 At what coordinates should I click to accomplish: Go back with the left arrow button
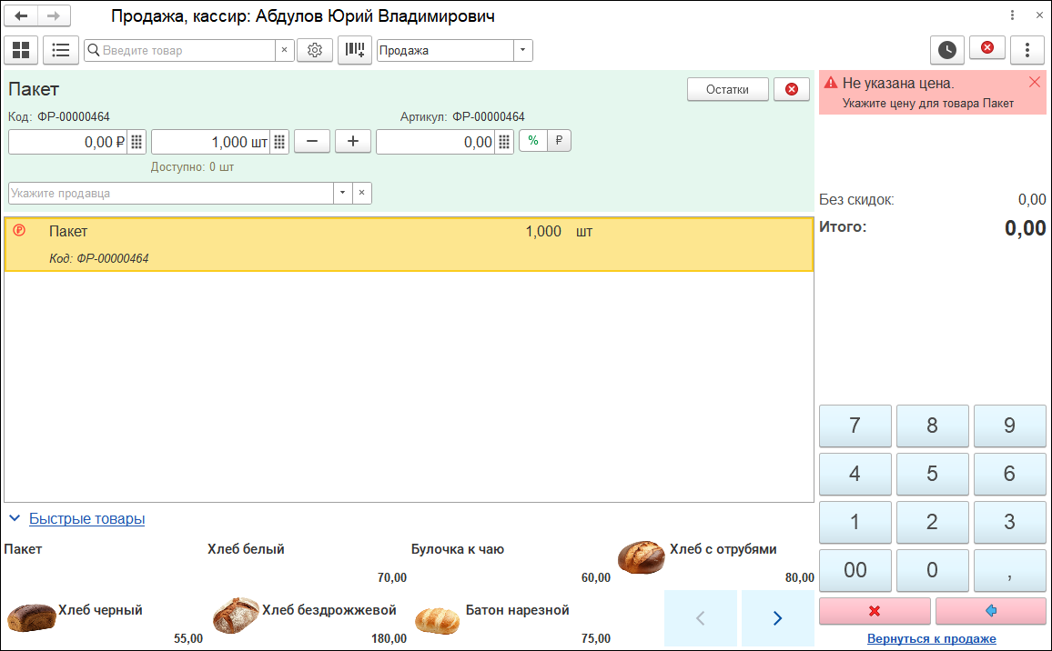tap(21, 16)
